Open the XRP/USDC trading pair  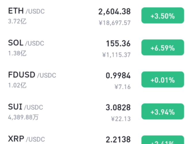tap(26, 139)
